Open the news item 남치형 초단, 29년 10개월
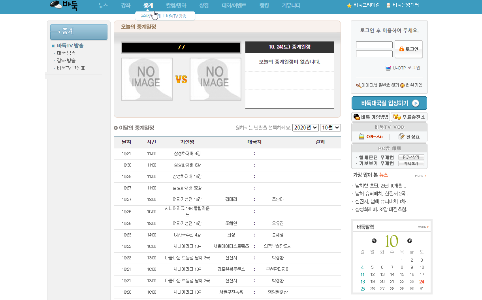The height and width of the screenshot is (300, 482). pyautogui.click(x=380, y=186)
